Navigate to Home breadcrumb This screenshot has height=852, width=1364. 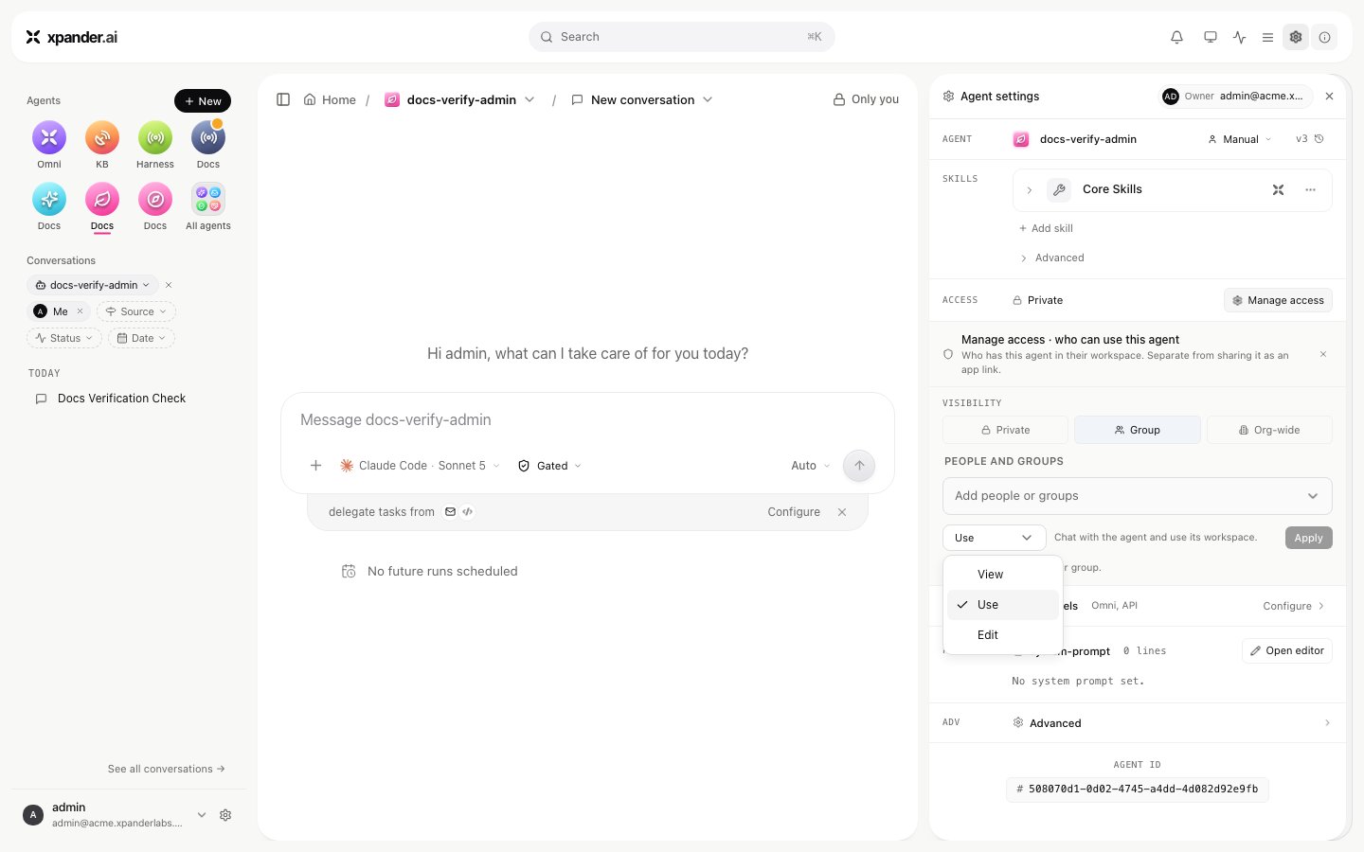click(x=330, y=99)
